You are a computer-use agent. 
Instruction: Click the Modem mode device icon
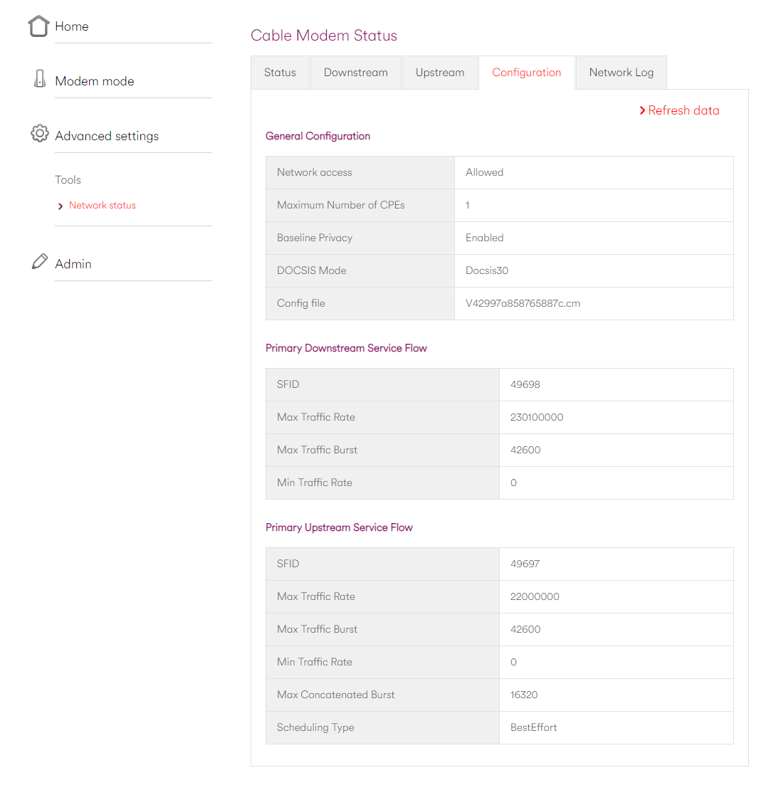click(40, 79)
